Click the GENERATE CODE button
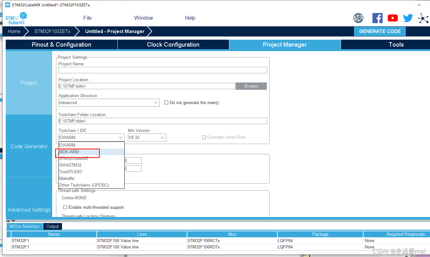Image resolution: width=430 pixels, height=257 pixels. 380,31
